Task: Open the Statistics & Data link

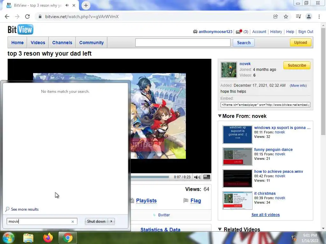Action: pos(160,229)
